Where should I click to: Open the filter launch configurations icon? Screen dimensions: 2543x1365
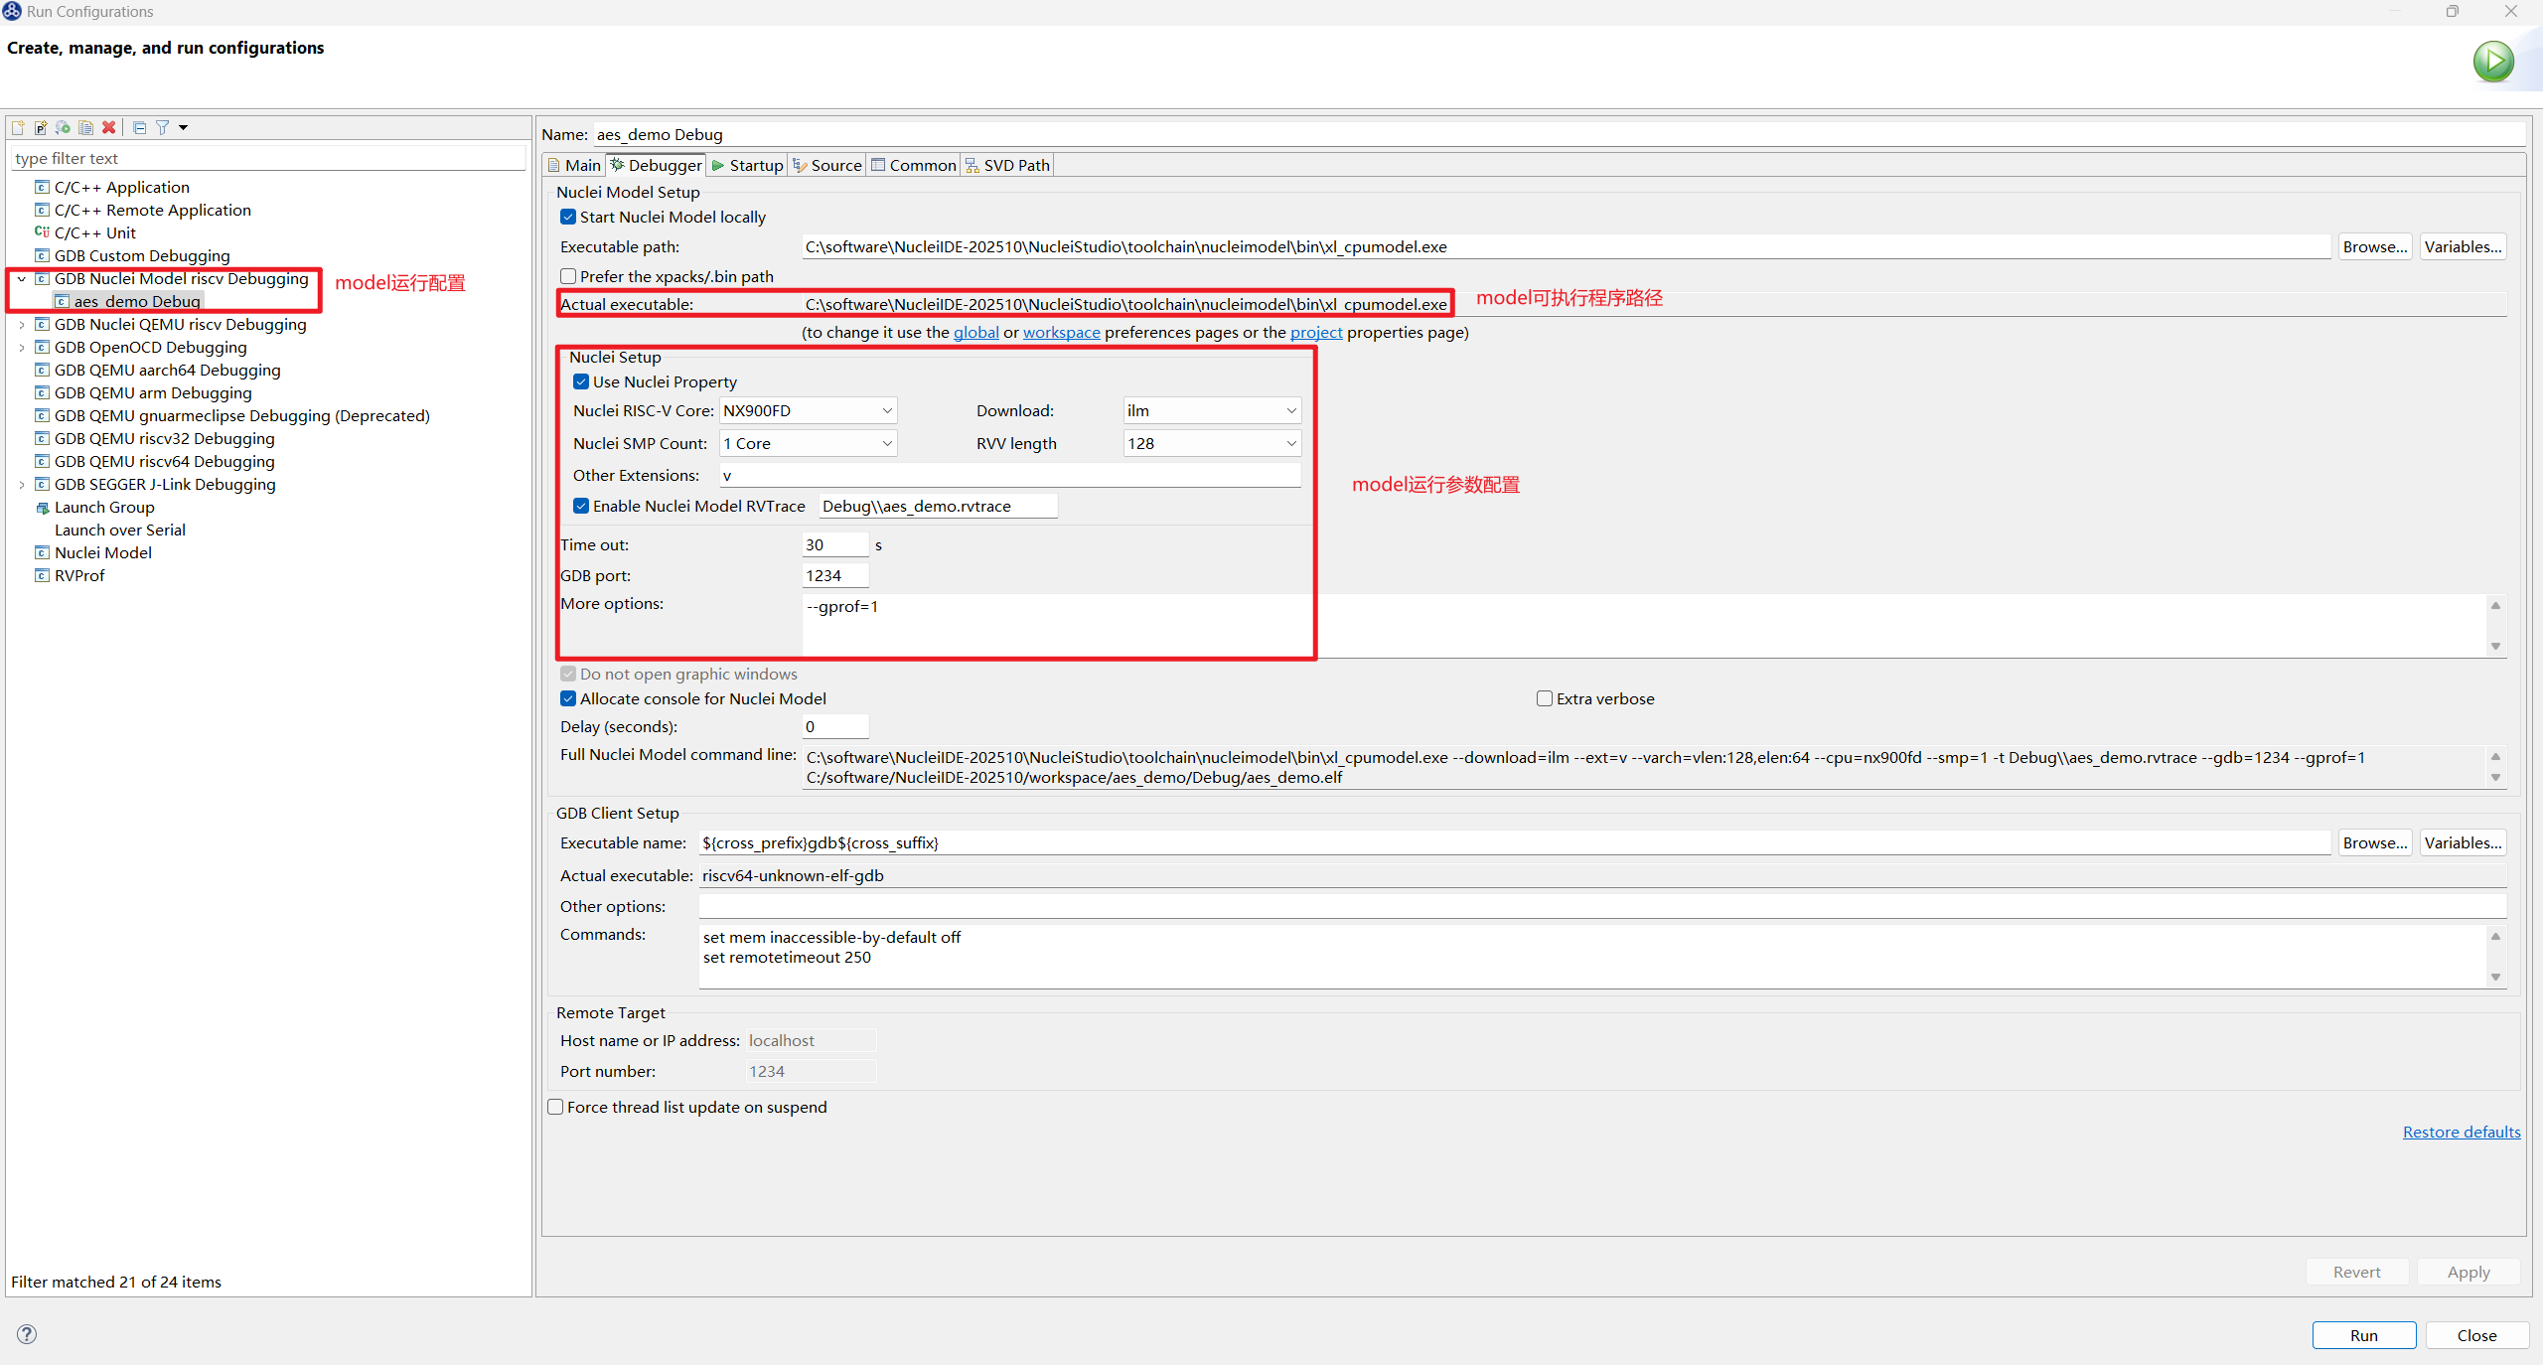point(163,128)
